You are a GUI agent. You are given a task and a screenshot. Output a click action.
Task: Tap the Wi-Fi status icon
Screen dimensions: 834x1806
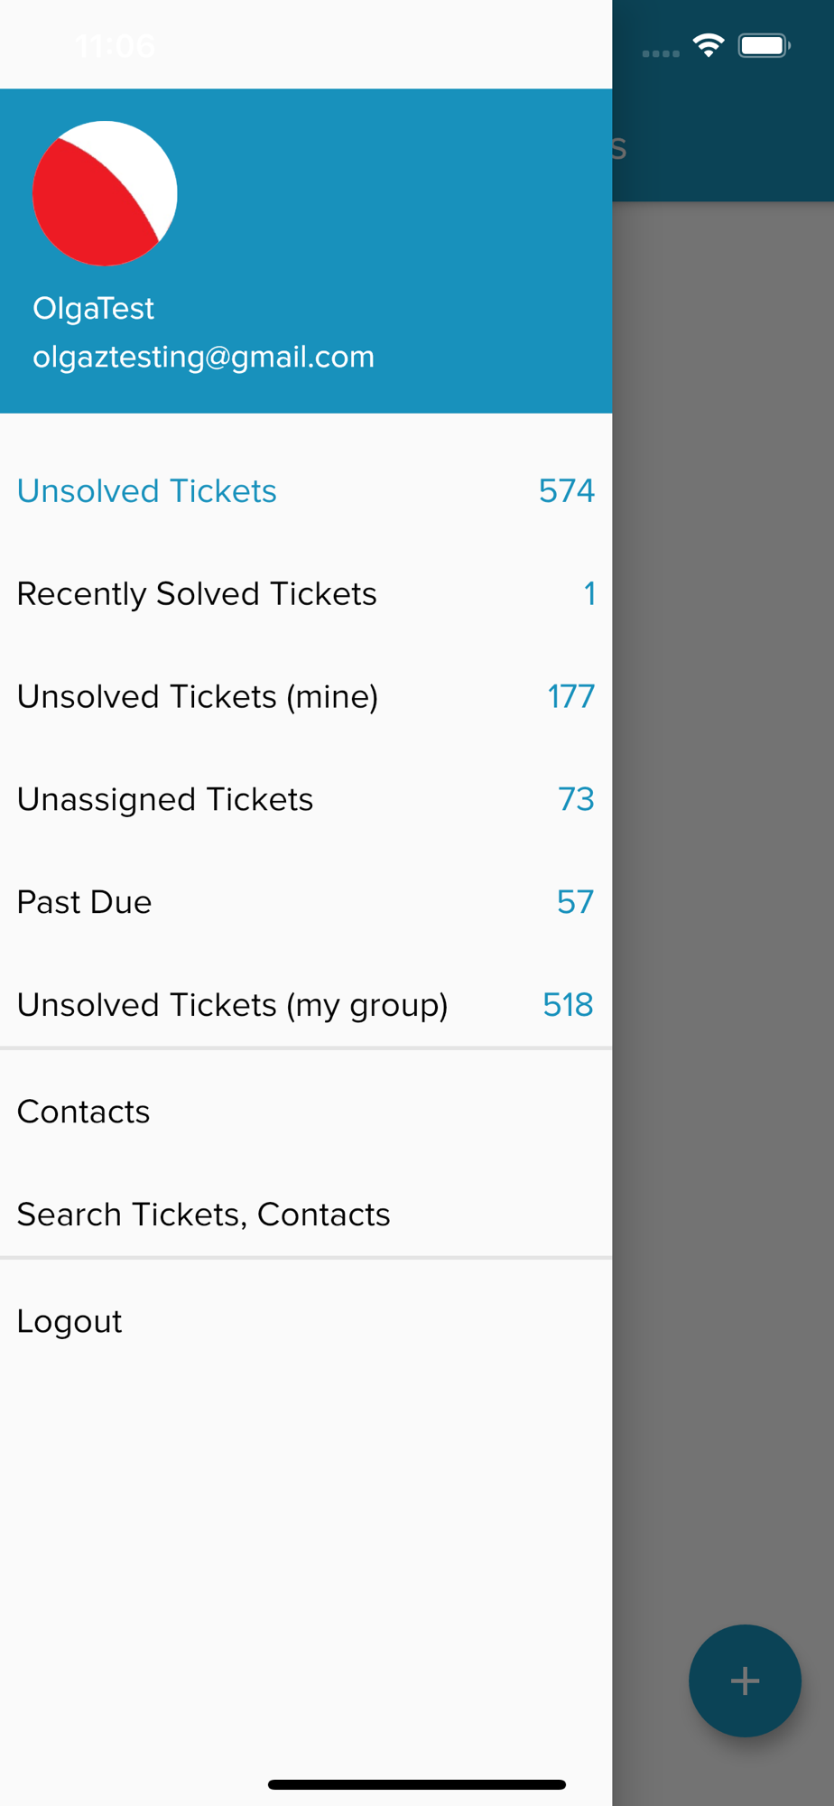[x=709, y=45]
